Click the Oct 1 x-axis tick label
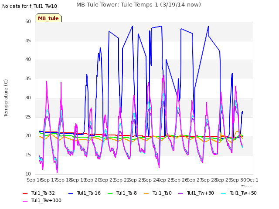 click(252, 180)
